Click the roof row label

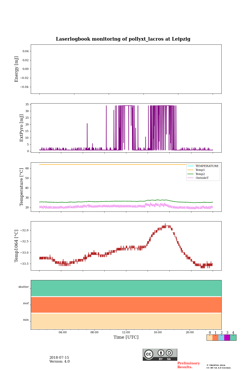[26, 303]
